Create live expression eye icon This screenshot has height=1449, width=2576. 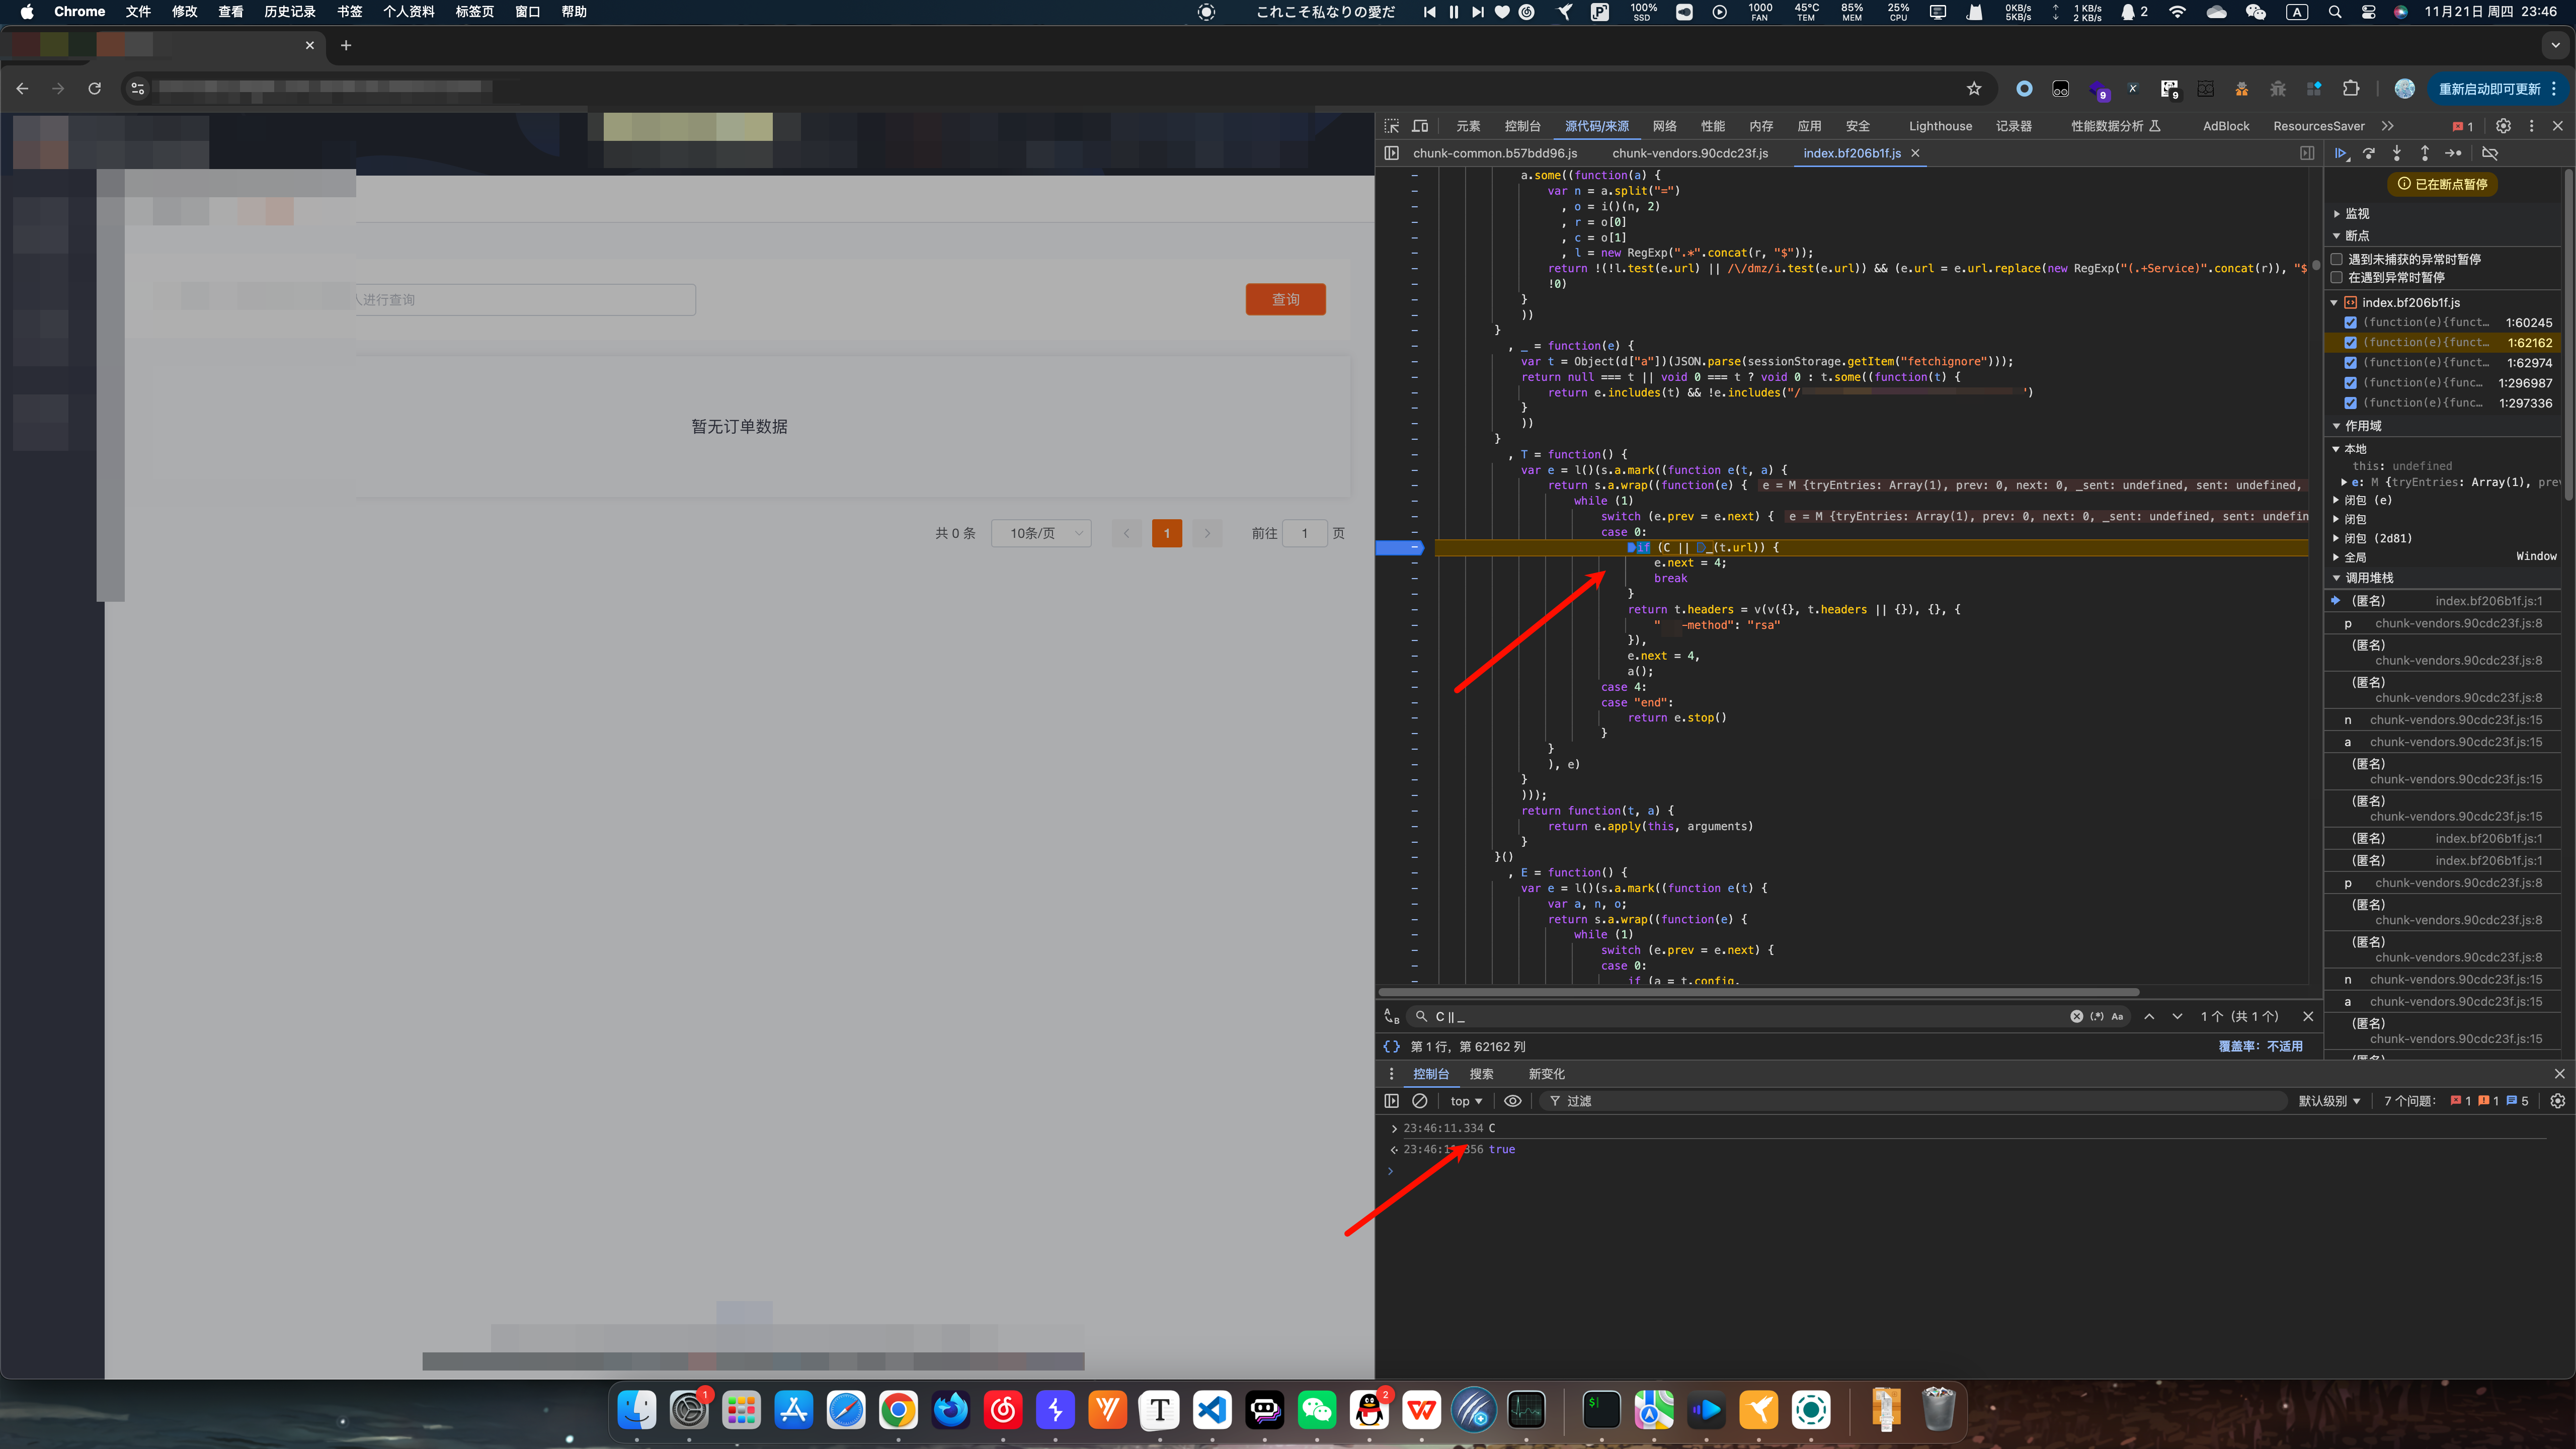point(1513,1101)
